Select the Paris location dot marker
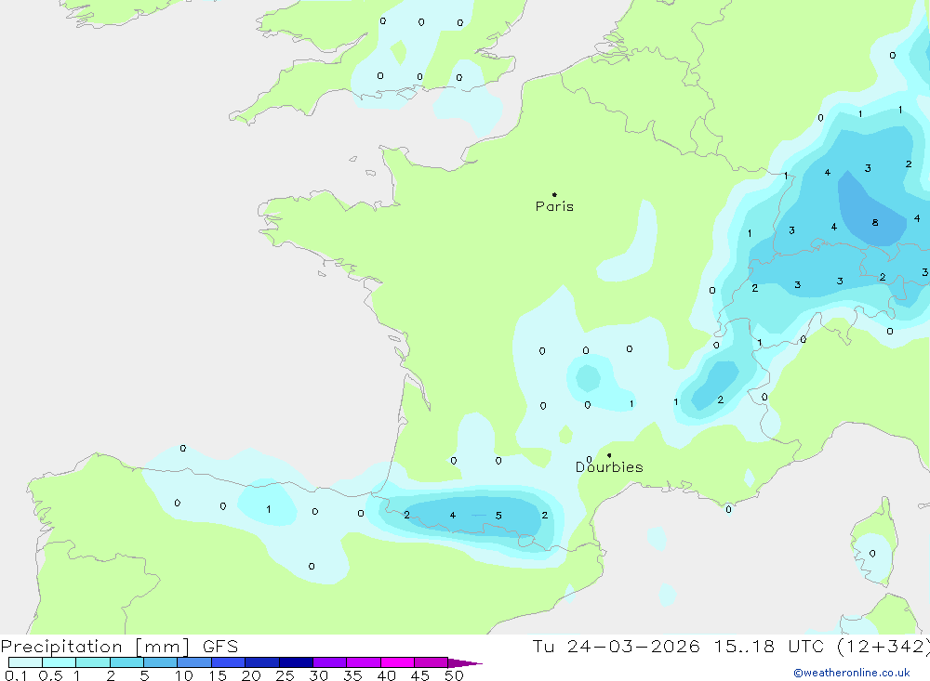Image resolution: width=930 pixels, height=681 pixels. 554,194
